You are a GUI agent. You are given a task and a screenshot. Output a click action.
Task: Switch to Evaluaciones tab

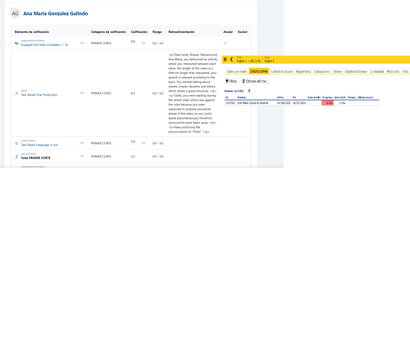(x=321, y=71)
